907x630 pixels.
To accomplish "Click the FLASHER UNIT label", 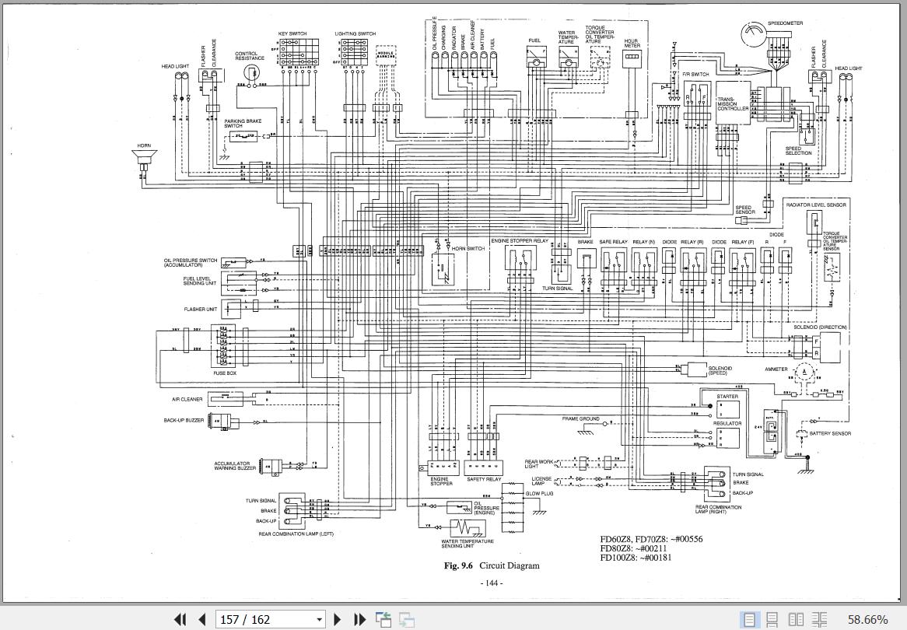I will click(201, 309).
